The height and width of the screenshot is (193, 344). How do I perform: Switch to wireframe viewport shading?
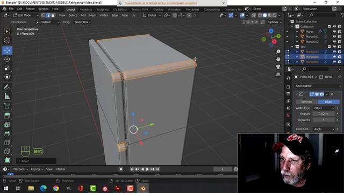coord(260,16)
